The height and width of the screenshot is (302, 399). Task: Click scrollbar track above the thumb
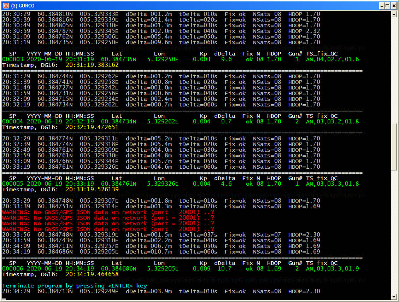[x=394, y=71]
